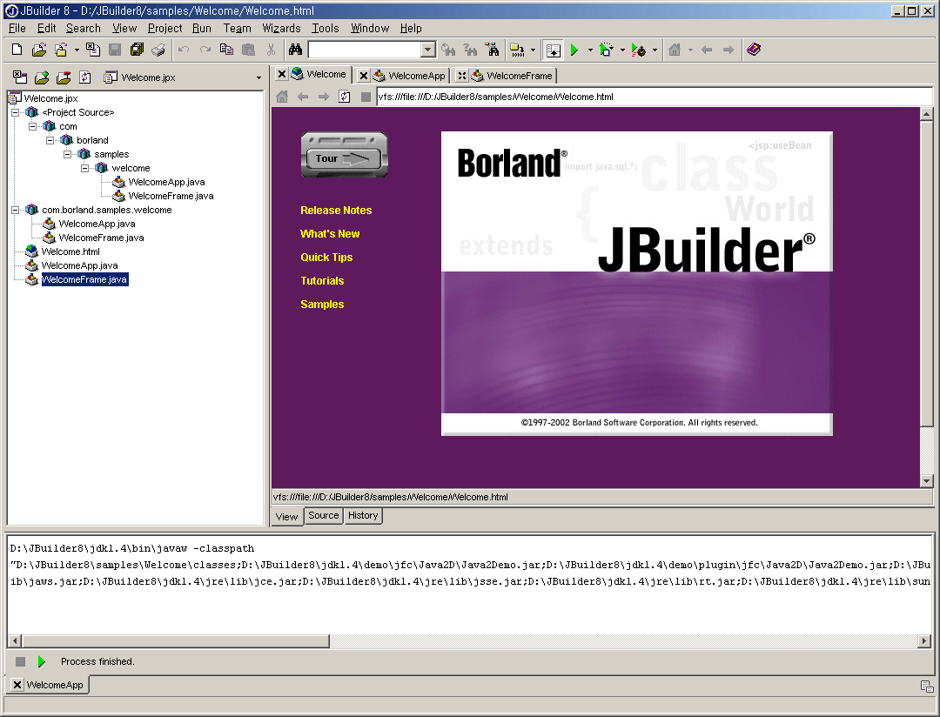The image size is (940, 717).
Task: Run the project with the green arrow in the main toolbar
Action: click(x=574, y=50)
